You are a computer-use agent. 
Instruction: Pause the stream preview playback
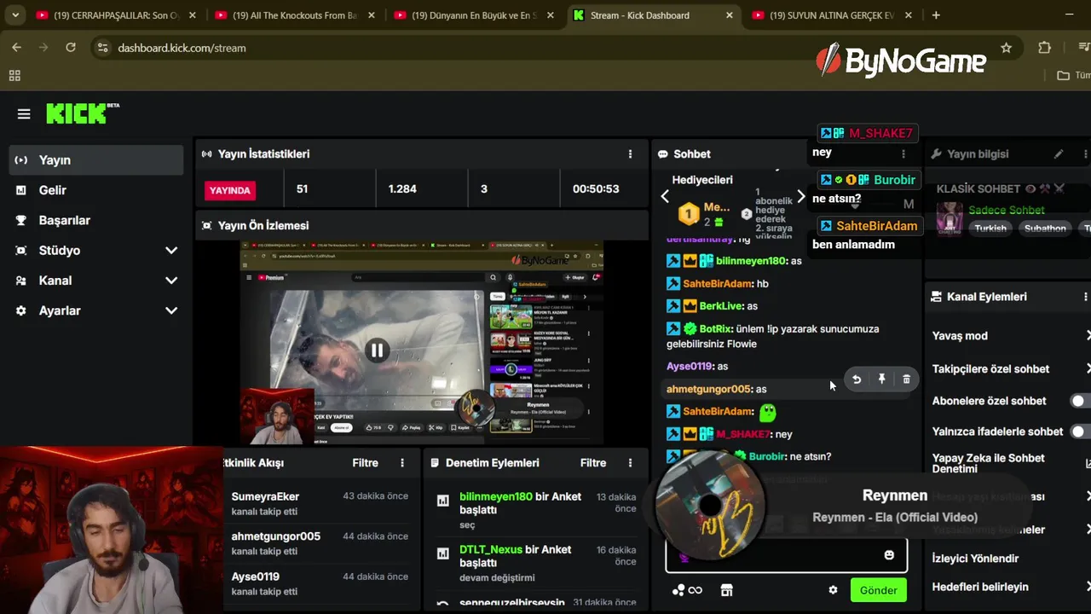(x=377, y=350)
